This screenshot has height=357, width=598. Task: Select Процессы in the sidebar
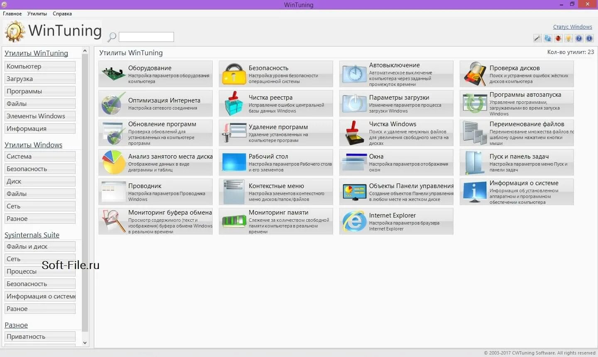40,271
